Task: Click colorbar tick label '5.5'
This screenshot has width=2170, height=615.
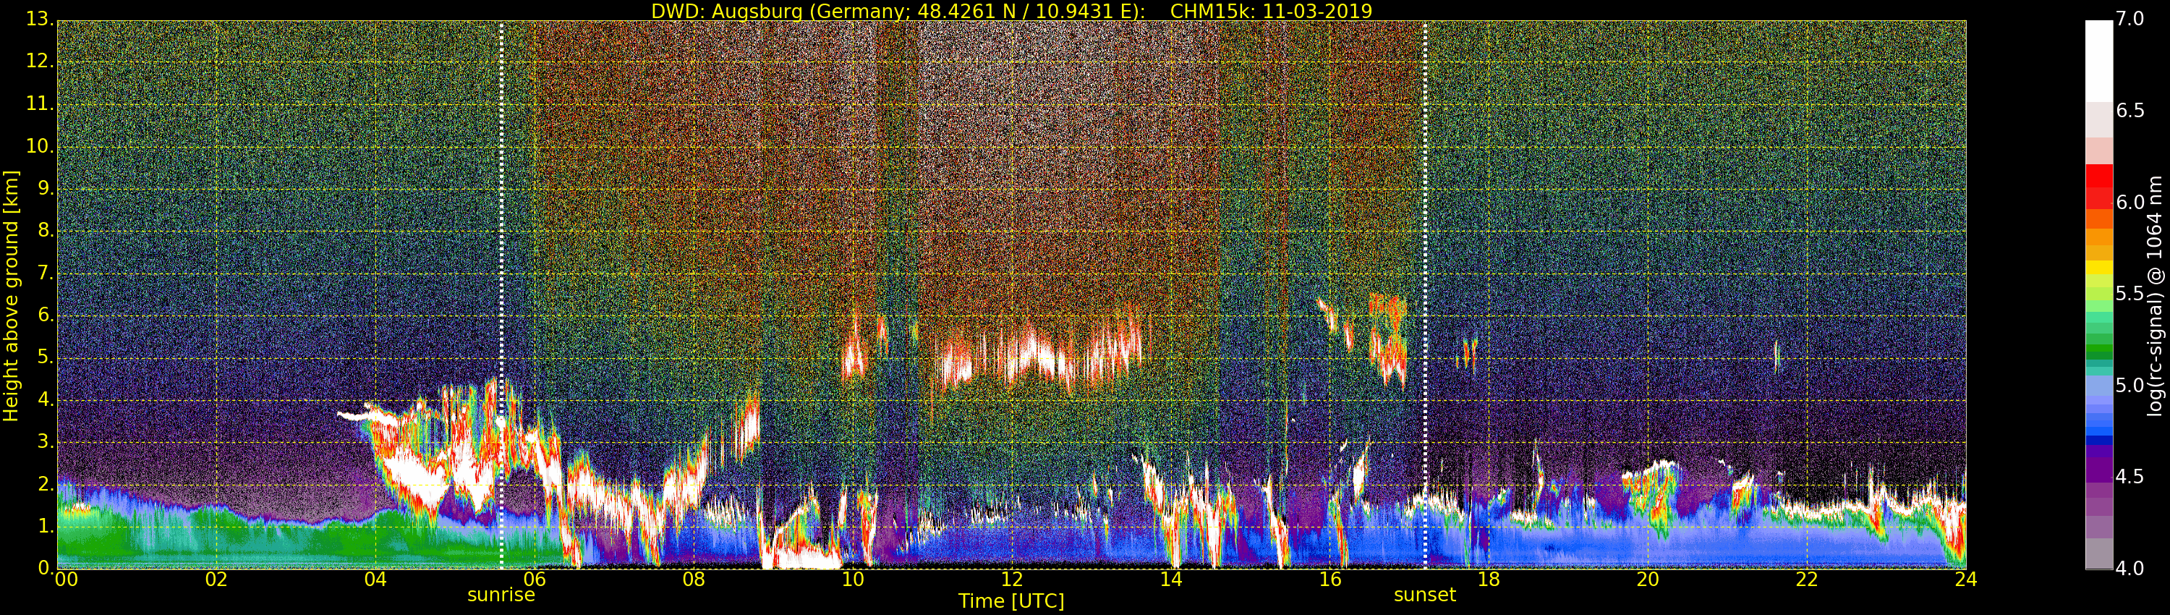Action: pyautogui.click(x=2129, y=293)
